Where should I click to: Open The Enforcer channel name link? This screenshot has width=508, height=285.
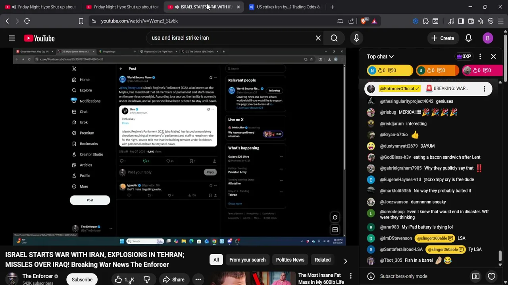click(x=38, y=276)
